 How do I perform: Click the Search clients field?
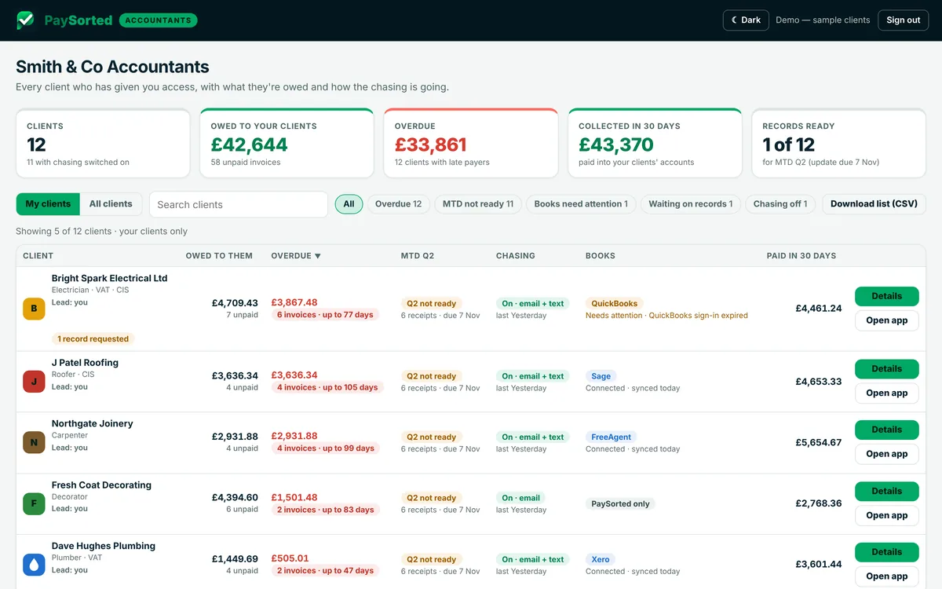pyautogui.click(x=239, y=204)
